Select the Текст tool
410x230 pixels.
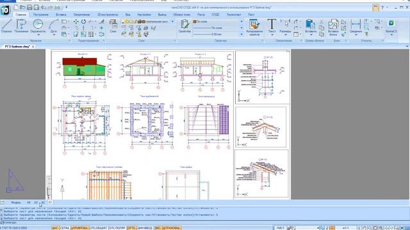[272, 26]
